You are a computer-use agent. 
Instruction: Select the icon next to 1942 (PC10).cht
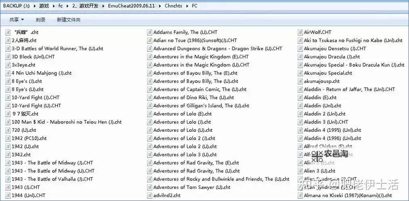8,138
